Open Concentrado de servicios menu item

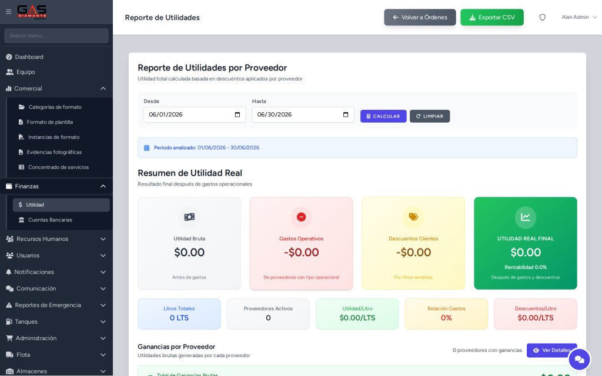tap(61, 167)
